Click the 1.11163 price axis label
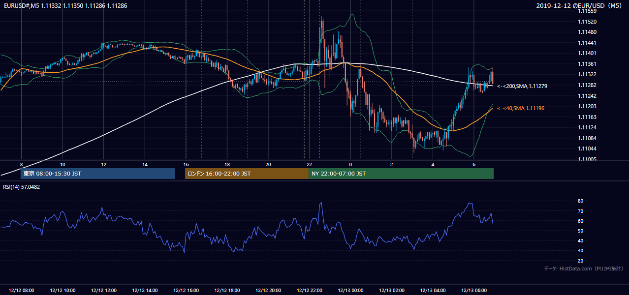The width and height of the screenshot is (629, 295). click(x=588, y=117)
